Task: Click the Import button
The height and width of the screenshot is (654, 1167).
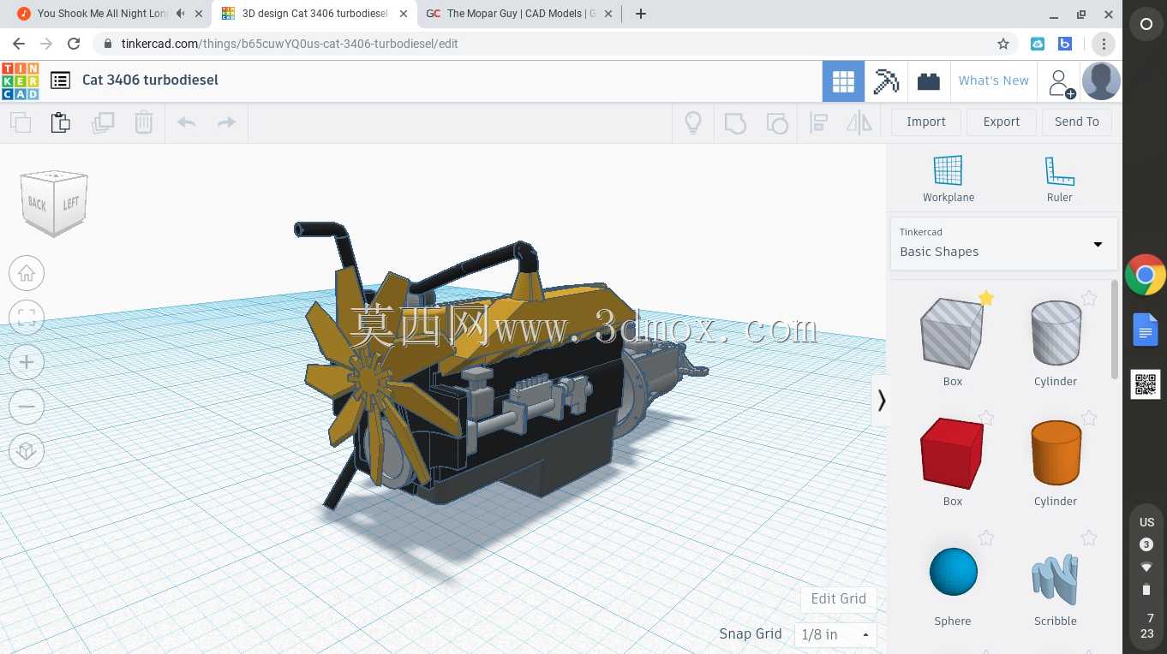Action: [x=926, y=122]
